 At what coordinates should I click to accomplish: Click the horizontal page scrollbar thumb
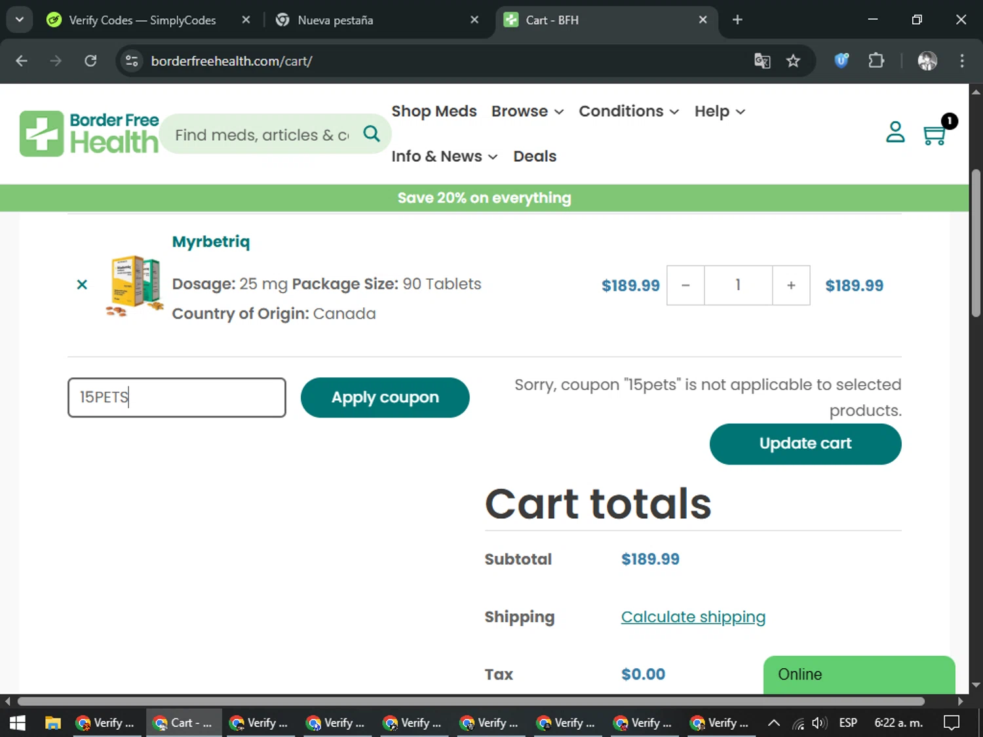[471, 701]
